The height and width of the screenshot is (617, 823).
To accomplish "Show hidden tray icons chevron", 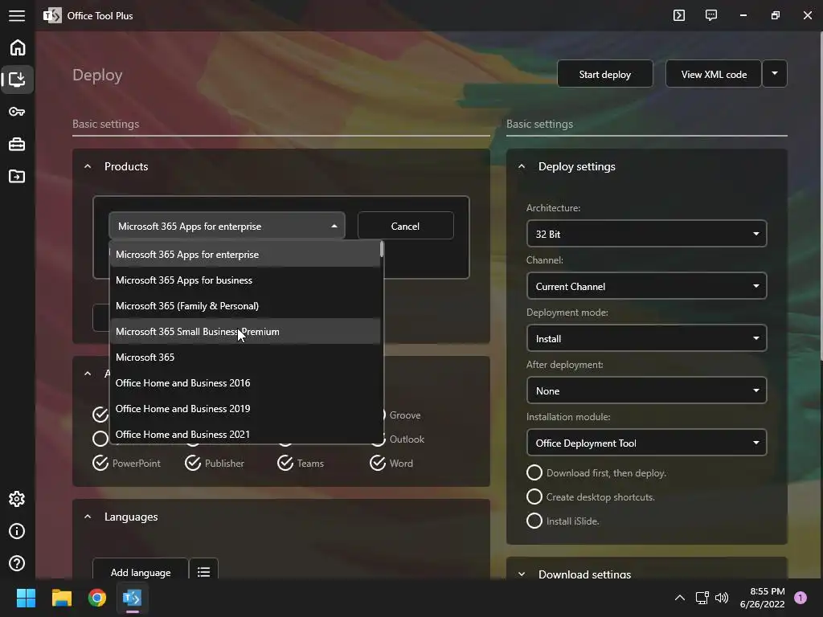I will [x=680, y=598].
